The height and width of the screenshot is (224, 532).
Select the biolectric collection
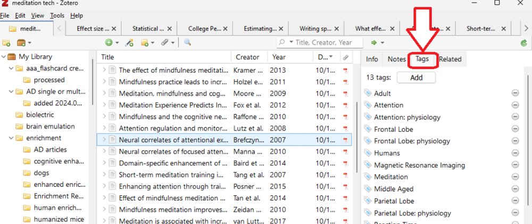pyautogui.click(x=40, y=115)
